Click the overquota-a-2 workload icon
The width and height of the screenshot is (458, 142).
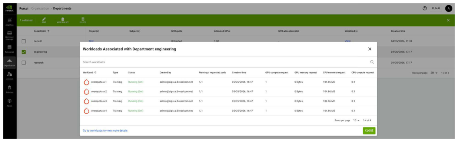[86, 91]
